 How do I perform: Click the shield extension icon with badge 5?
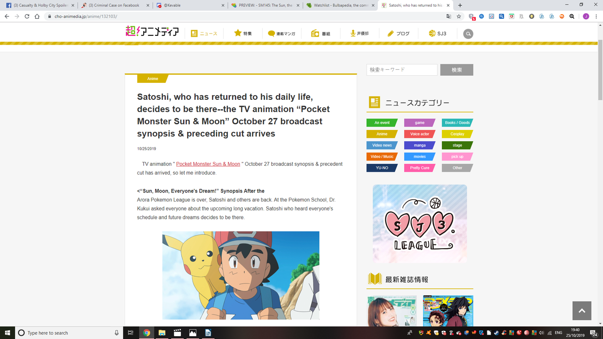click(x=472, y=16)
